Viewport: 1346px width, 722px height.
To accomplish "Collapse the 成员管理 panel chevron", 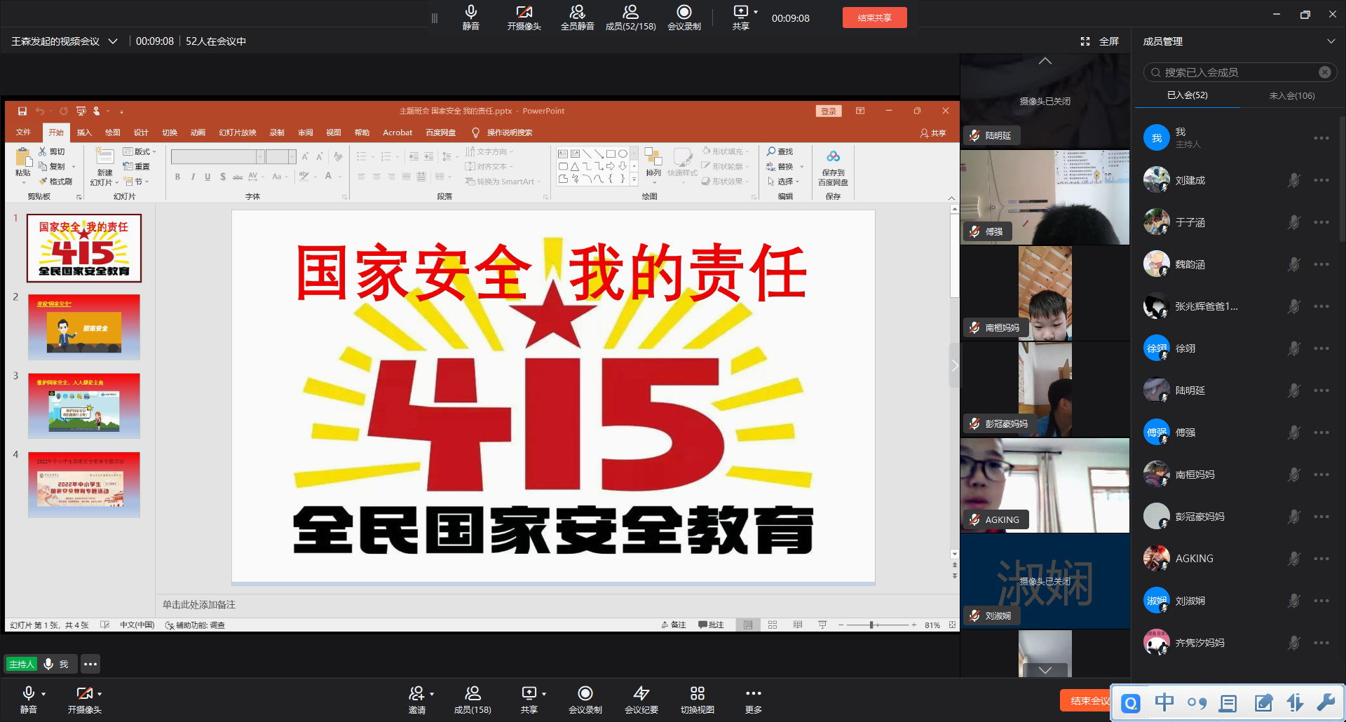I will coord(1331,41).
